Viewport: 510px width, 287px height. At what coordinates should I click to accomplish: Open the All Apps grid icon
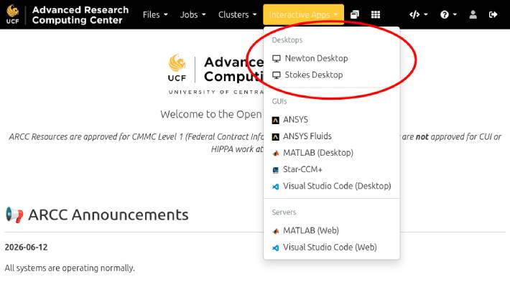click(x=376, y=14)
